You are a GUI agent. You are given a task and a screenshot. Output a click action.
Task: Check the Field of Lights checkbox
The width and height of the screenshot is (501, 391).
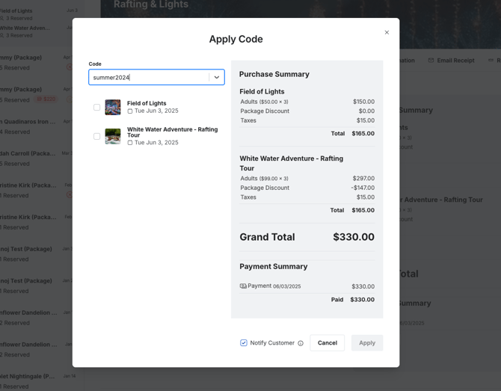click(96, 108)
